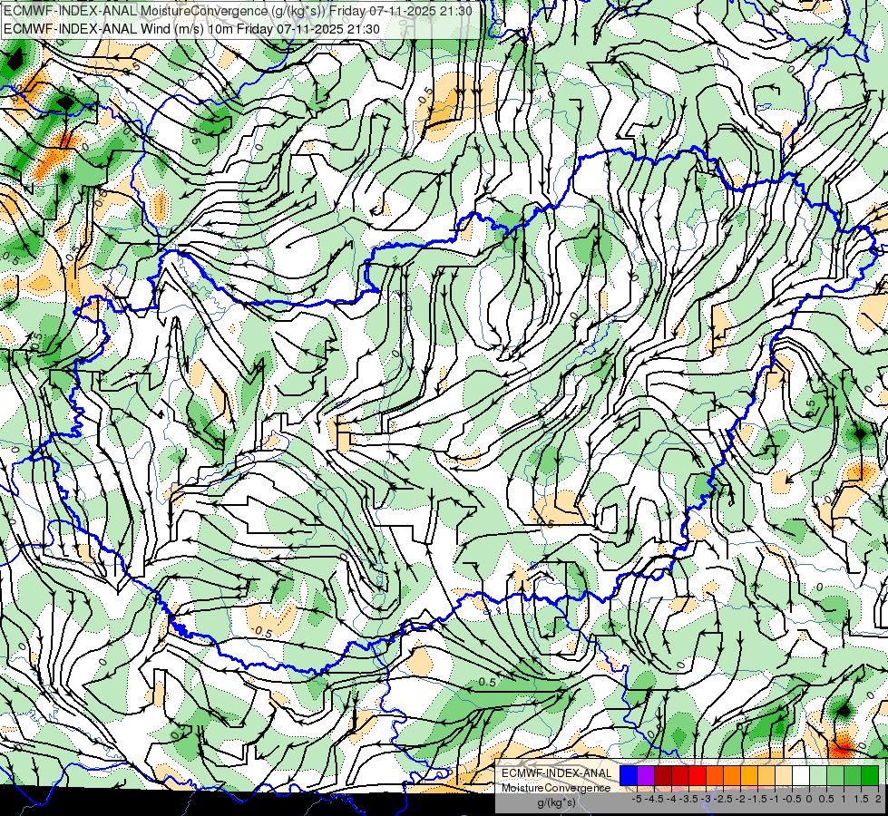Click the amber swatch between -2 and -1.5
The width and height of the screenshot is (888, 816).
pos(749,776)
